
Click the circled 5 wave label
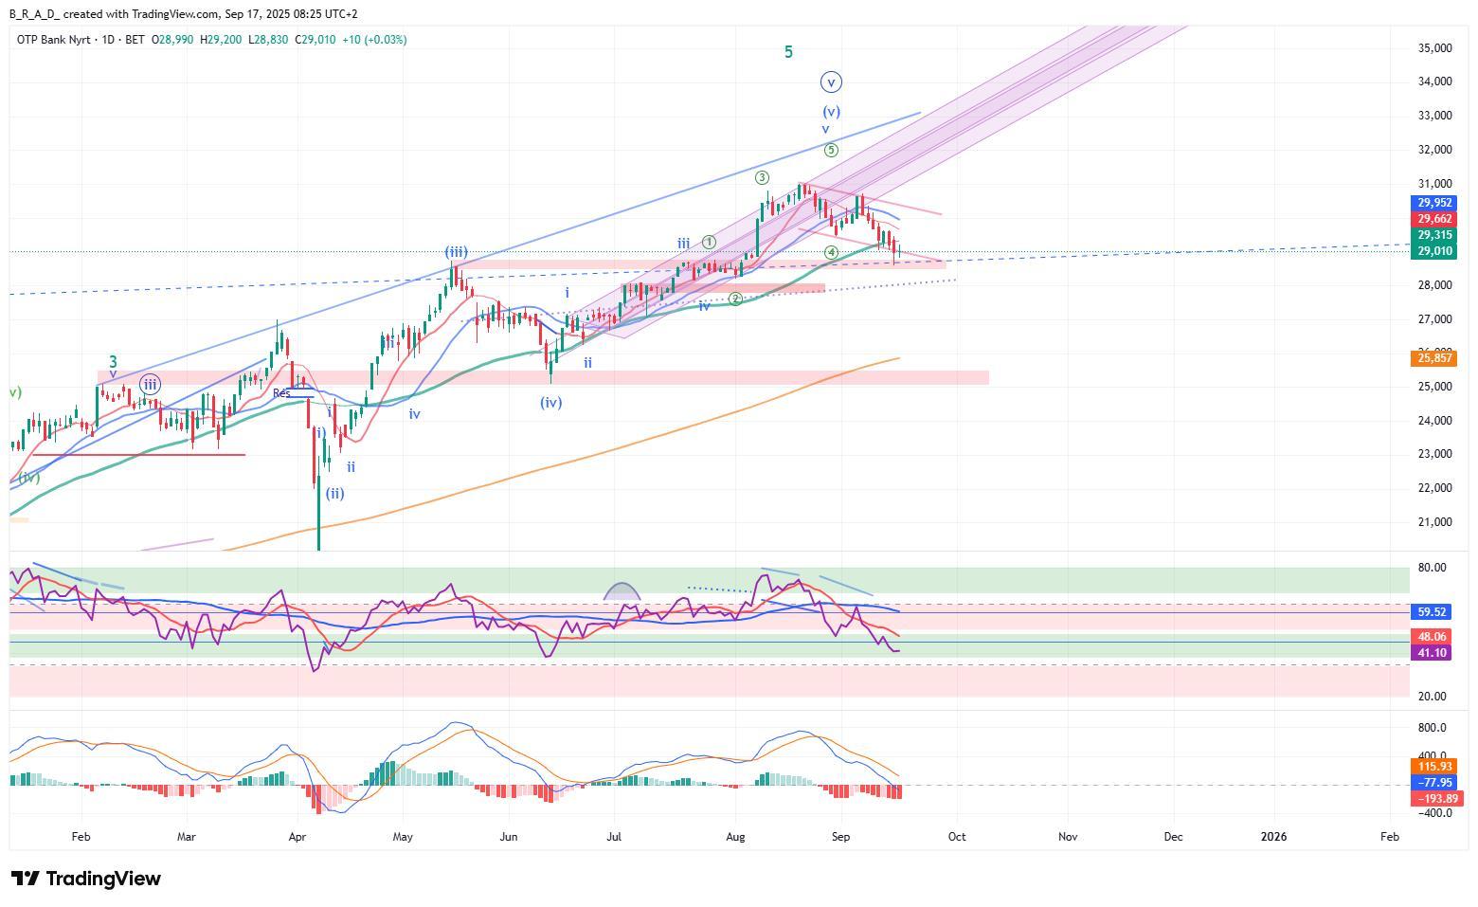click(x=831, y=150)
